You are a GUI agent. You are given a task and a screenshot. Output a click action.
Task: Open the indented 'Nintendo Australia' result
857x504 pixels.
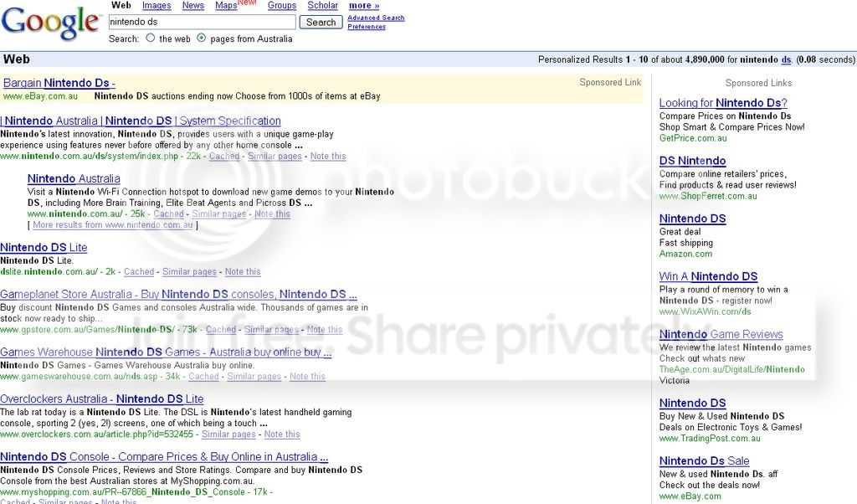click(74, 179)
